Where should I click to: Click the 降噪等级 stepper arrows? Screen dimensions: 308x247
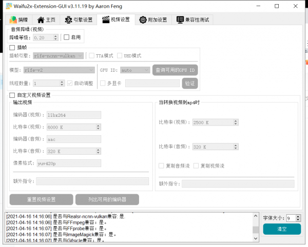pos(55,37)
